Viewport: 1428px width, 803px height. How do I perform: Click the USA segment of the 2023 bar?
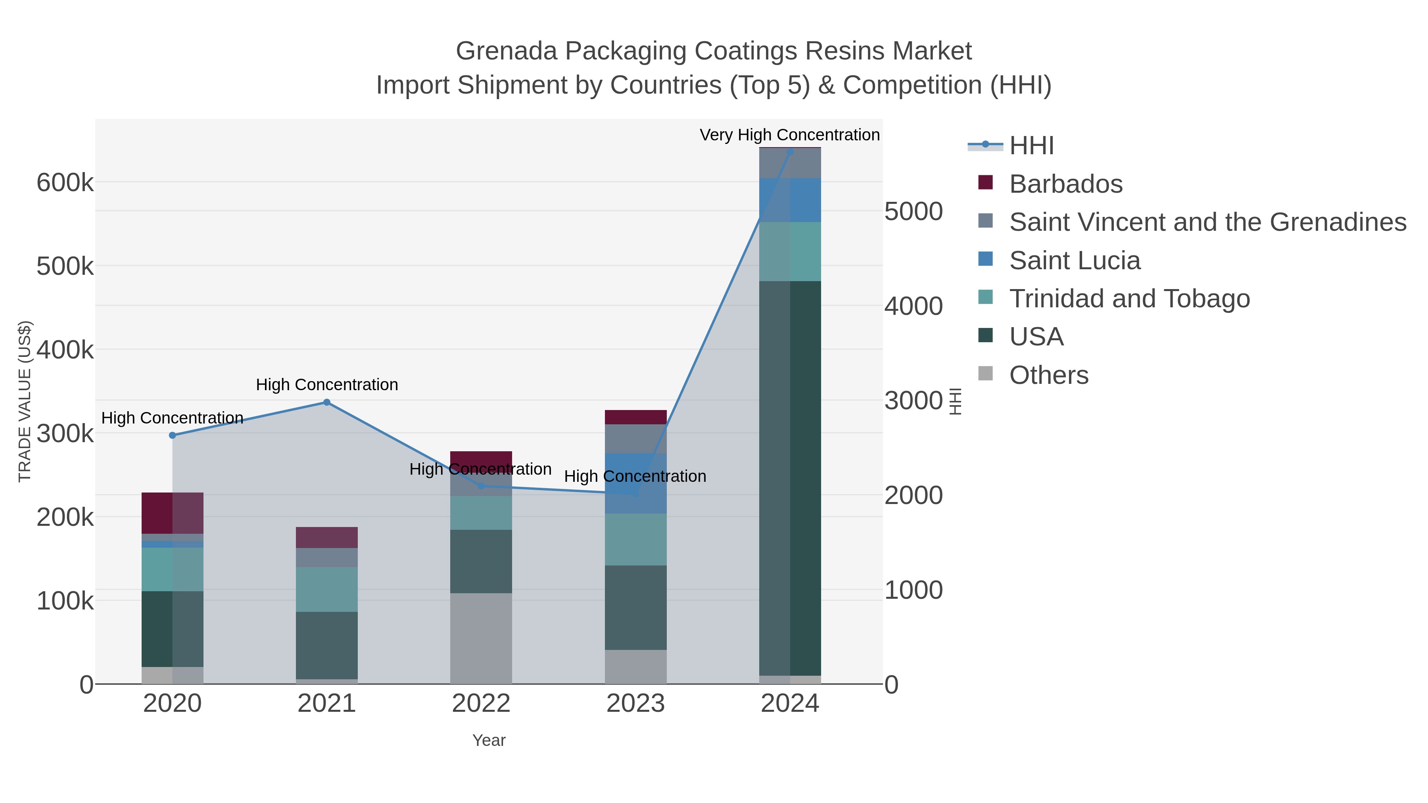[636, 608]
